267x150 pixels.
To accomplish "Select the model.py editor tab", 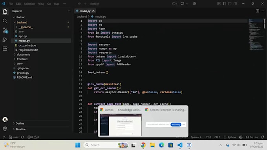I will click(85, 11).
